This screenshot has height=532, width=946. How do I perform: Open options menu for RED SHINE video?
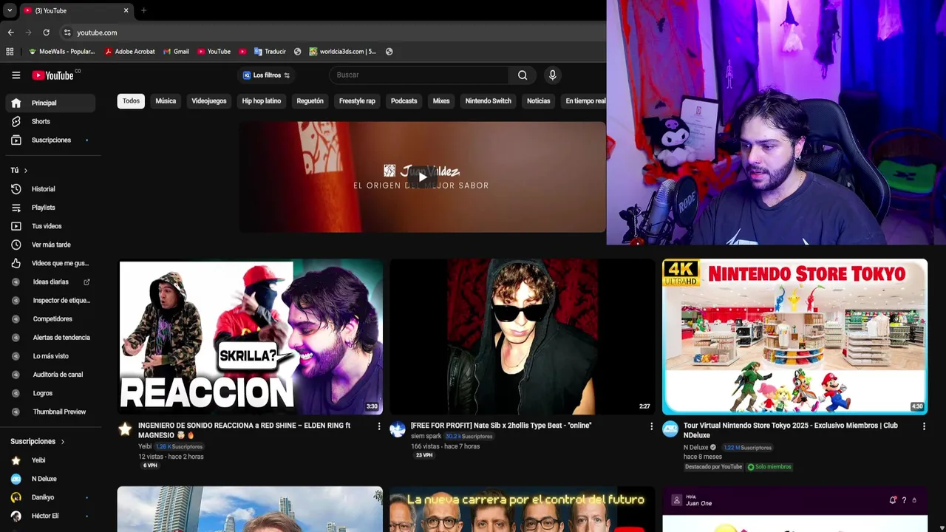379,426
